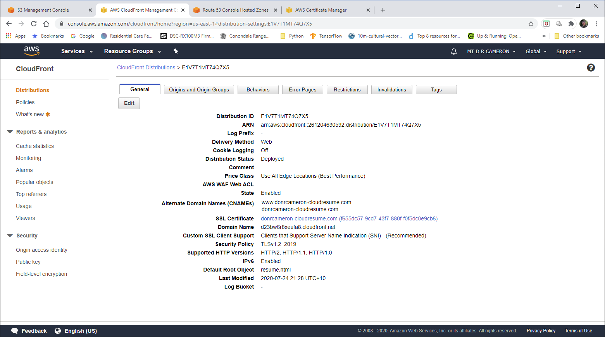This screenshot has height=337, width=605.
Task: Collapse the Security section
Action: click(x=10, y=236)
